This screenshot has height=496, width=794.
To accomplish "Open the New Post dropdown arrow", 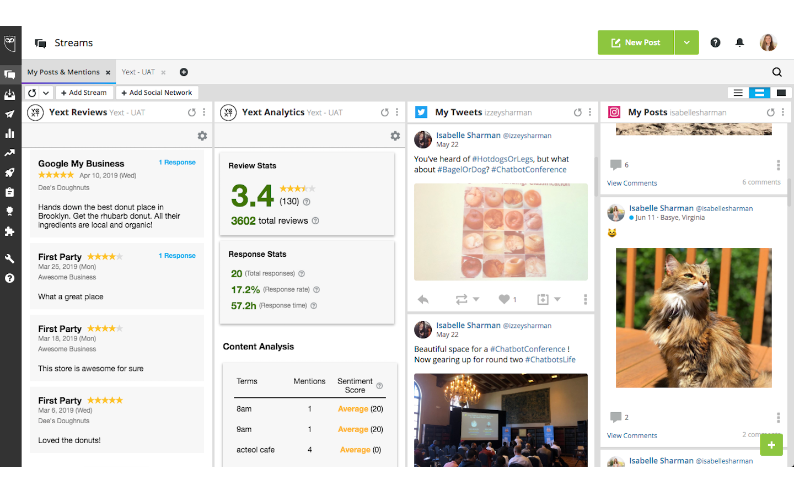I will pos(686,42).
